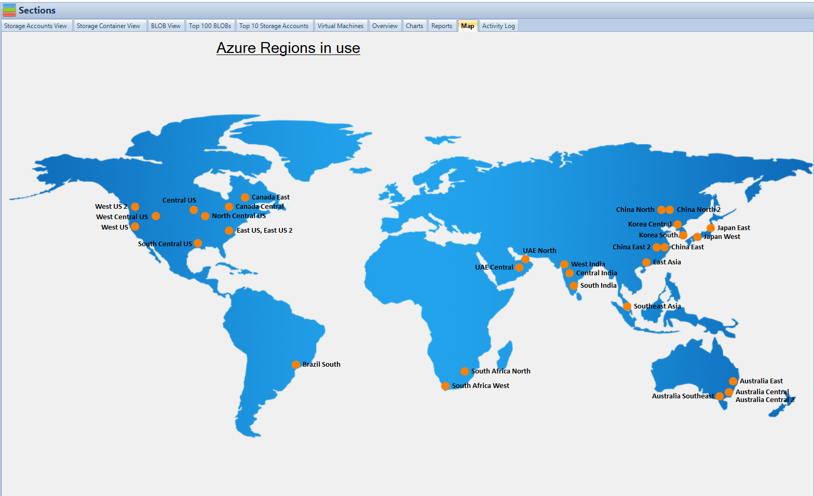Screen dimensions: 814x496
Task: Open the Overview tab
Action: point(385,26)
